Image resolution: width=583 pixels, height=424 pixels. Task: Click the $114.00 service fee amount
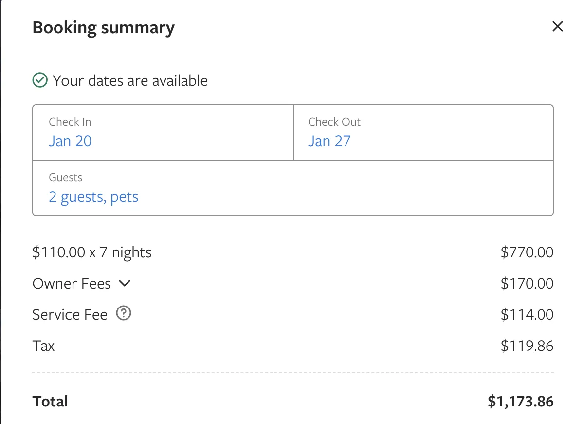[x=527, y=315]
